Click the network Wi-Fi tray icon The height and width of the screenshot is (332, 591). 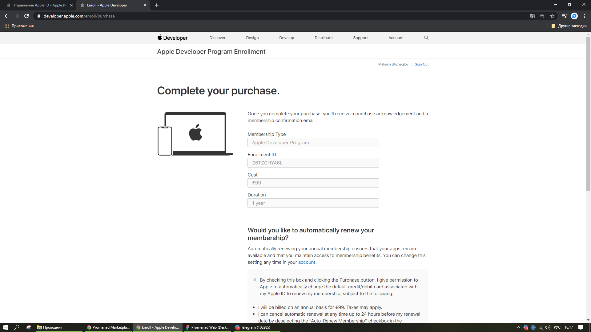pyautogui.click(x=541, y=327)
